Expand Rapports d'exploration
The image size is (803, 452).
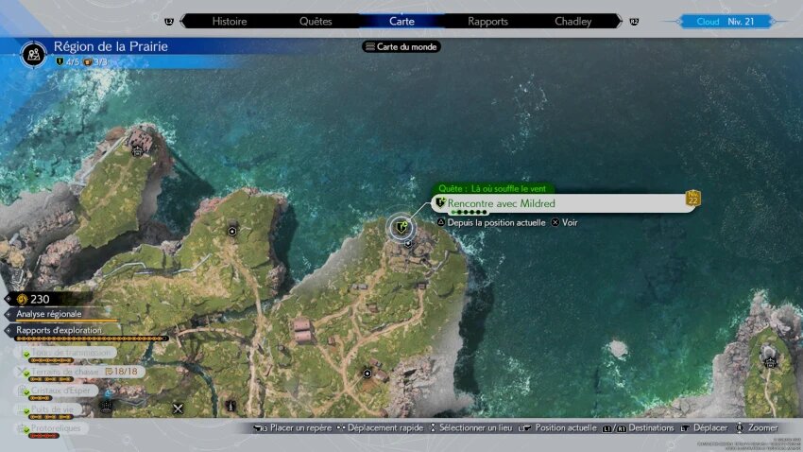[x=59, y=330]
